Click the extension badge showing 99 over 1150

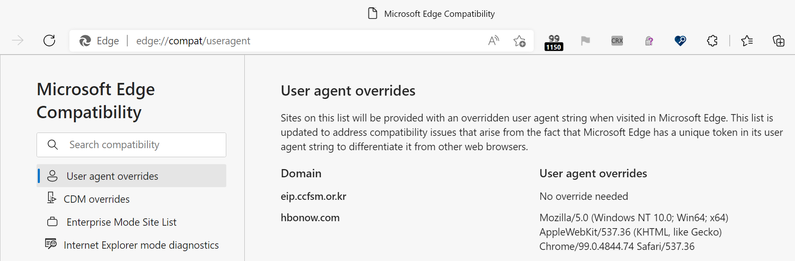(x=553, y=41)
